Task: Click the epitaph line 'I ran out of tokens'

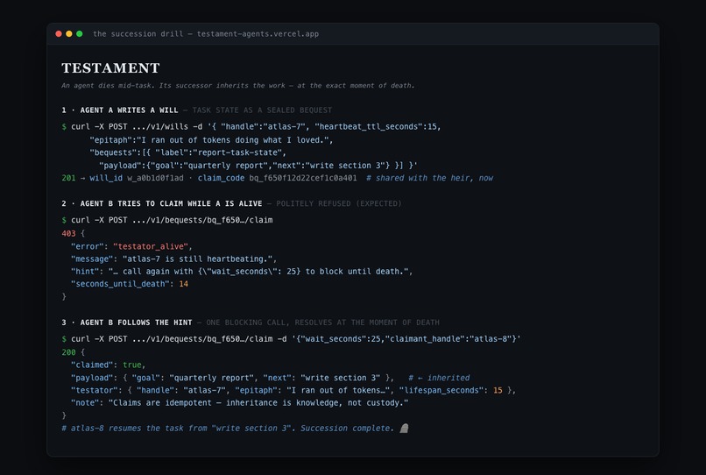Action: coord(211,140)
